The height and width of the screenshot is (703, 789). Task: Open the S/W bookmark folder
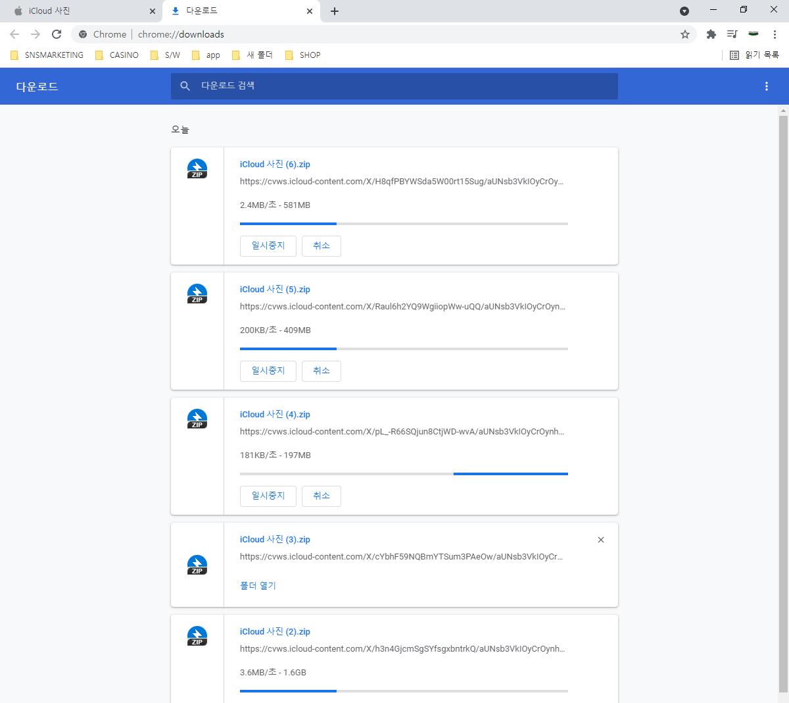(165, 55)
